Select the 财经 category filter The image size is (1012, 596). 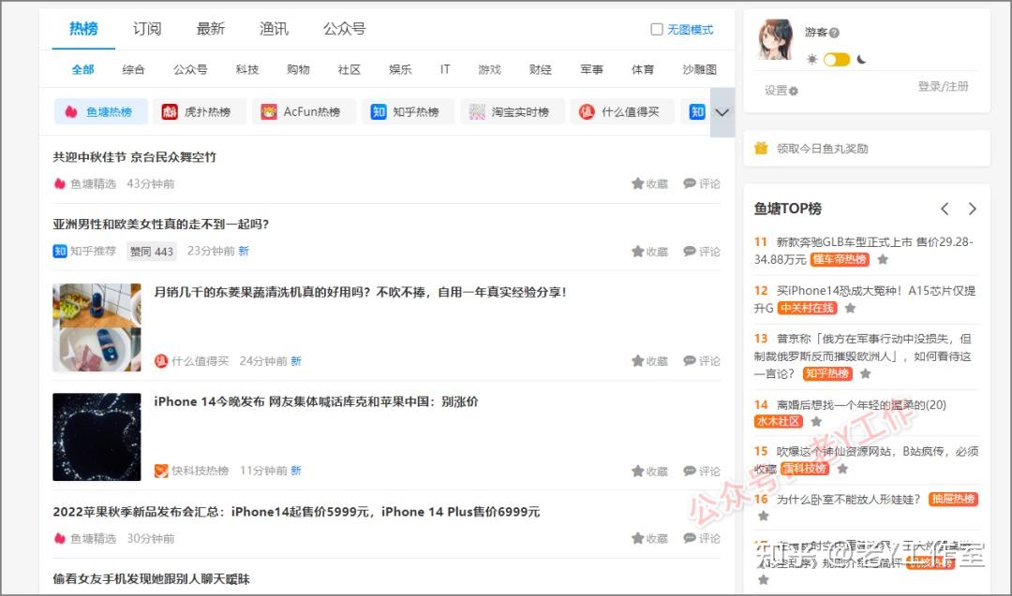pyautogui.click(x=541, y=69)
